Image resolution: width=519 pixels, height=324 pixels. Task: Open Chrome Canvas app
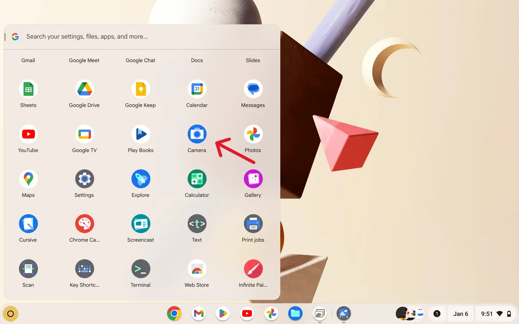[x=84, y=224]
